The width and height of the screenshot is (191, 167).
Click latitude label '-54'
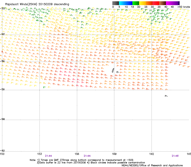(2, 61)
